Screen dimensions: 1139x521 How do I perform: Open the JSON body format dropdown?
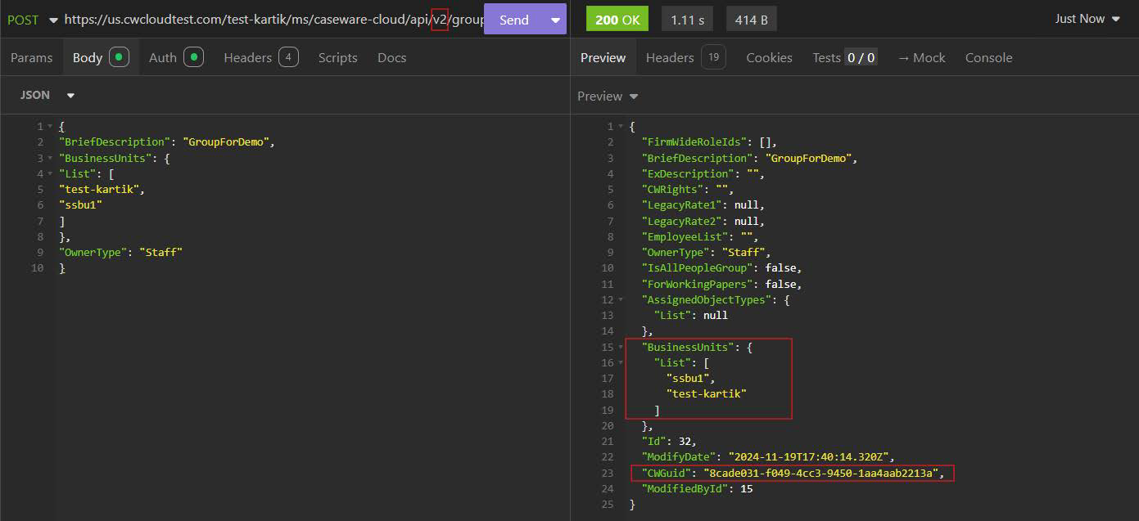point(70,95)
